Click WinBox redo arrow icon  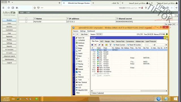point(77,34)
